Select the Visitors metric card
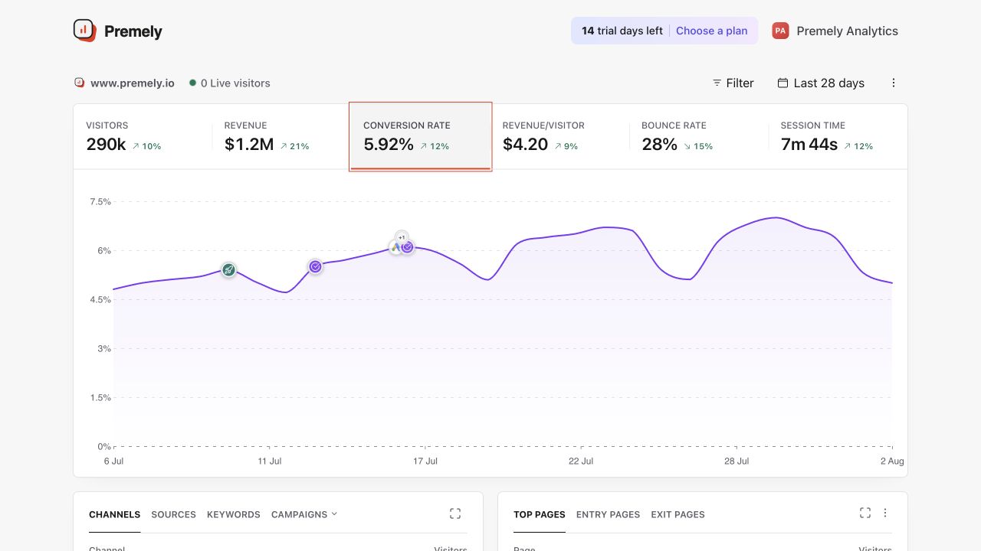Screen dimensions: 981x551 click(x=143, y=137)
